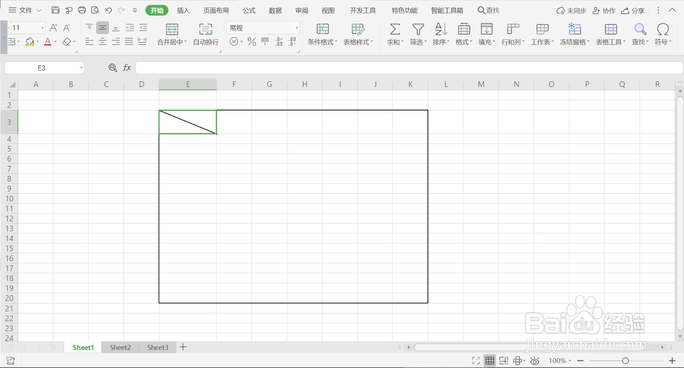Click the percent style icon
Viewport: 684px width, 368px height.
[x=252, y=41]
